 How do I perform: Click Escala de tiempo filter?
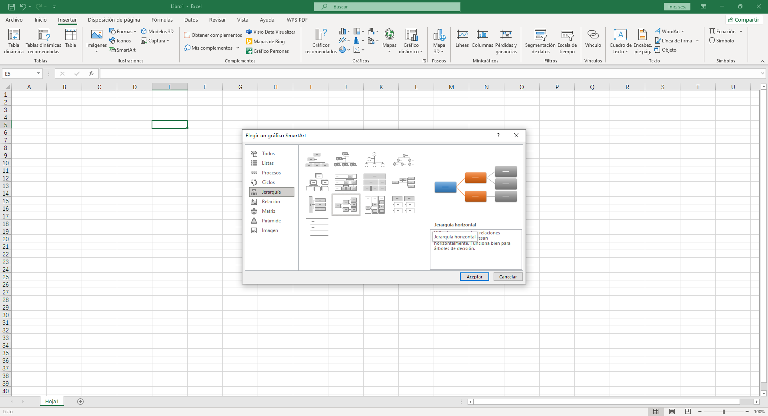tap(567, 41)
